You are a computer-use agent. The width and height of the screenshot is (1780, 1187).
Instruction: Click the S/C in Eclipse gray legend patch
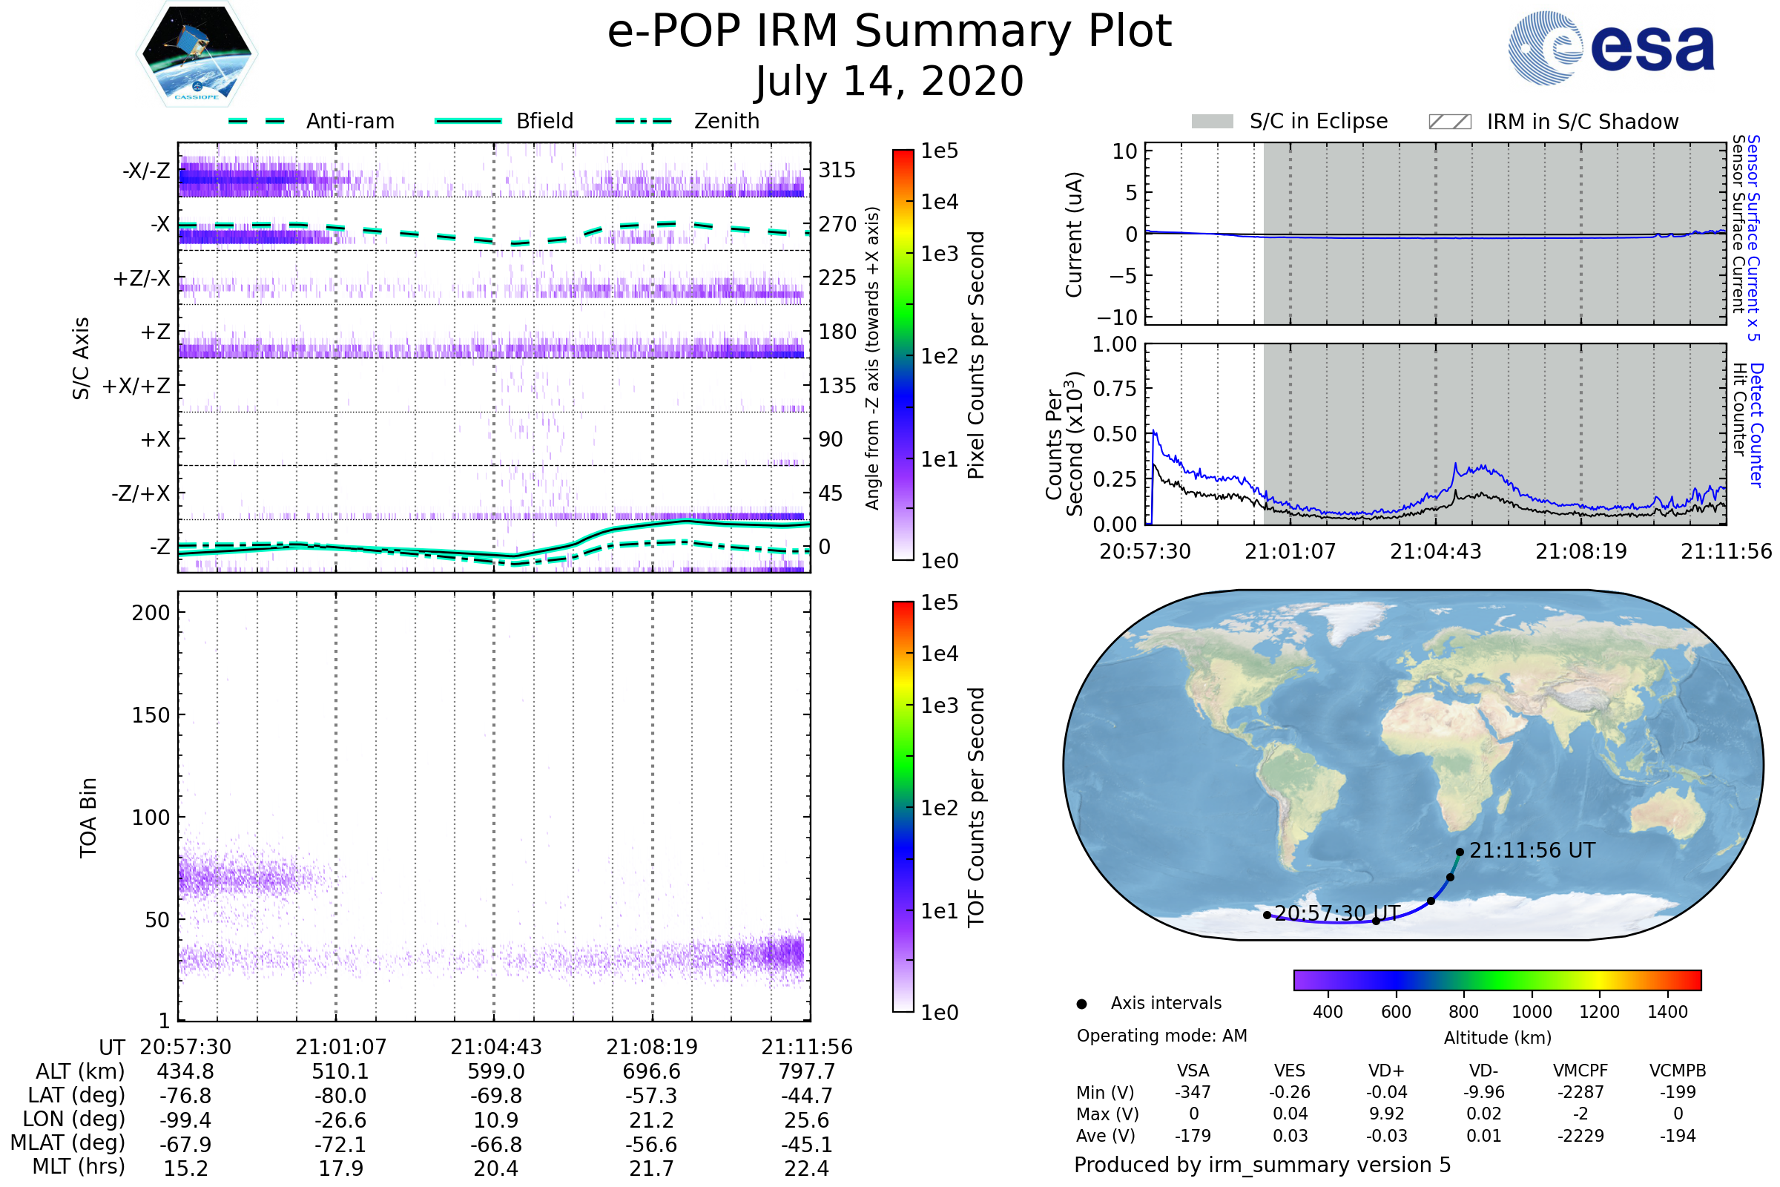pyautogui.click(x=1212, y=122)
